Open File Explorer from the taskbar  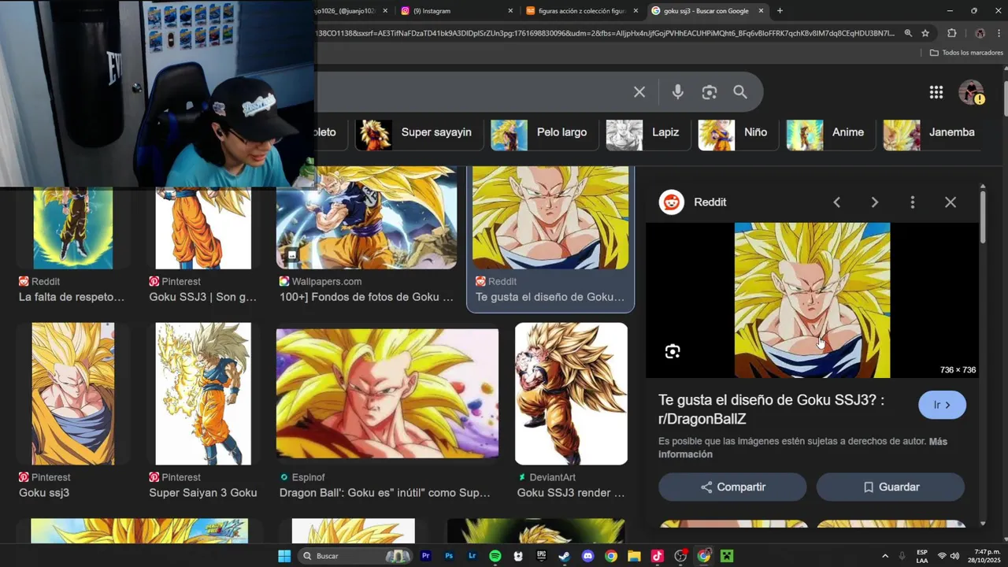pos(634,556)
